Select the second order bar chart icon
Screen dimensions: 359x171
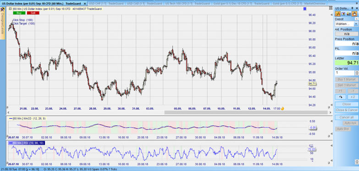[x=343, y=14]
